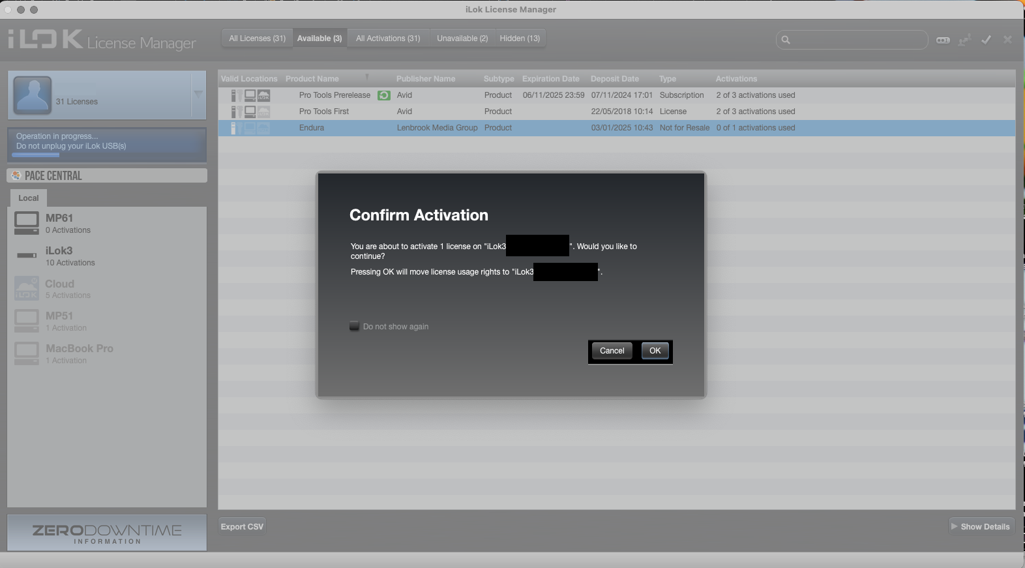Switch to Unavailable (2) tab
The image size is (1025, 568).
click(462, 38)
